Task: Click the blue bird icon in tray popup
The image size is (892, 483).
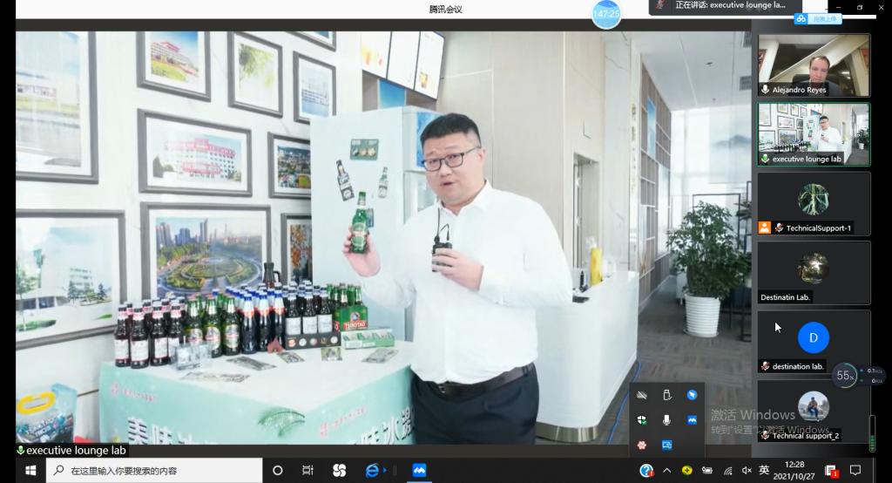Action: tap(692, 395)
